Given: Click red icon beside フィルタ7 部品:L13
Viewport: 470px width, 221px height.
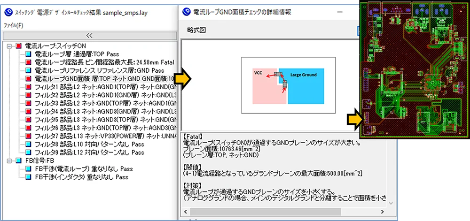Looking at the screenshot, I should click(x=28, y=136).
